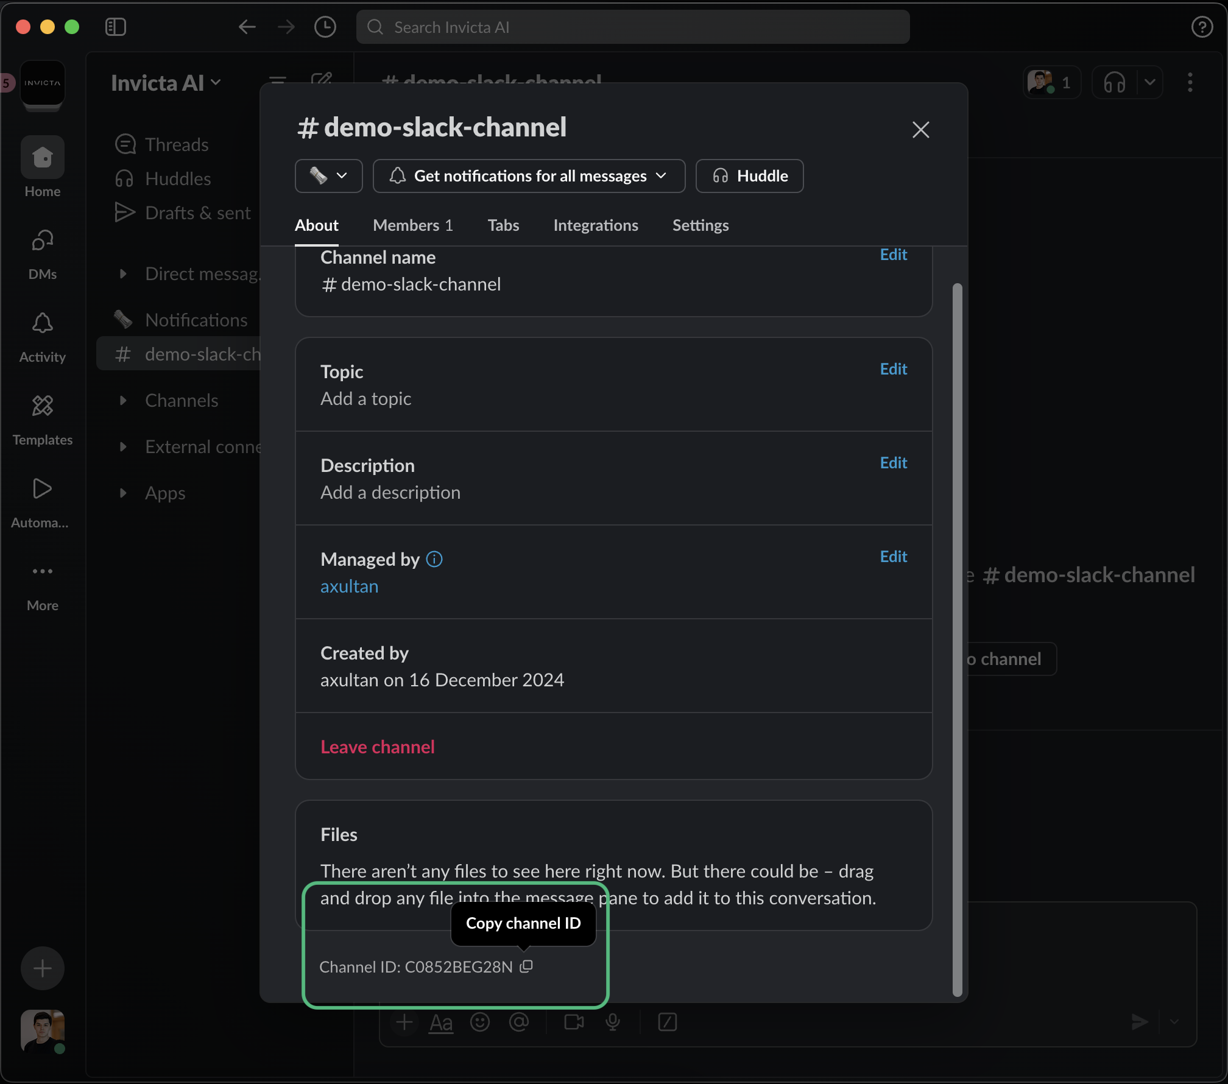Open the Integrations tab
Image resolution: width=1228 pixels, height=1084 pixels.
(595, 225)
